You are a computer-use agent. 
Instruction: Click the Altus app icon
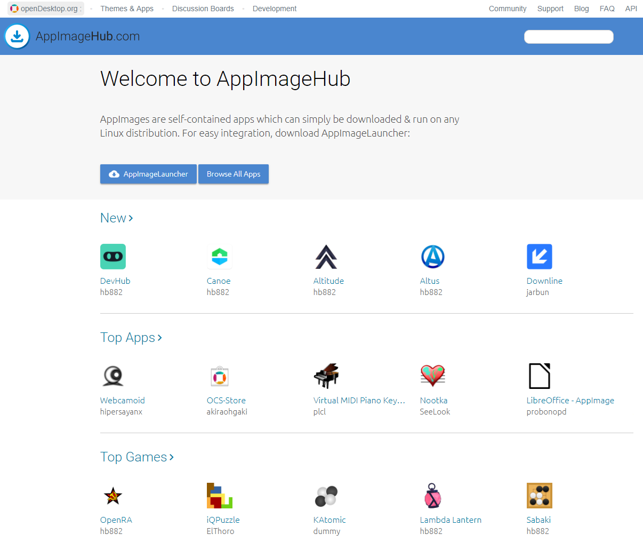pos(432,257)
